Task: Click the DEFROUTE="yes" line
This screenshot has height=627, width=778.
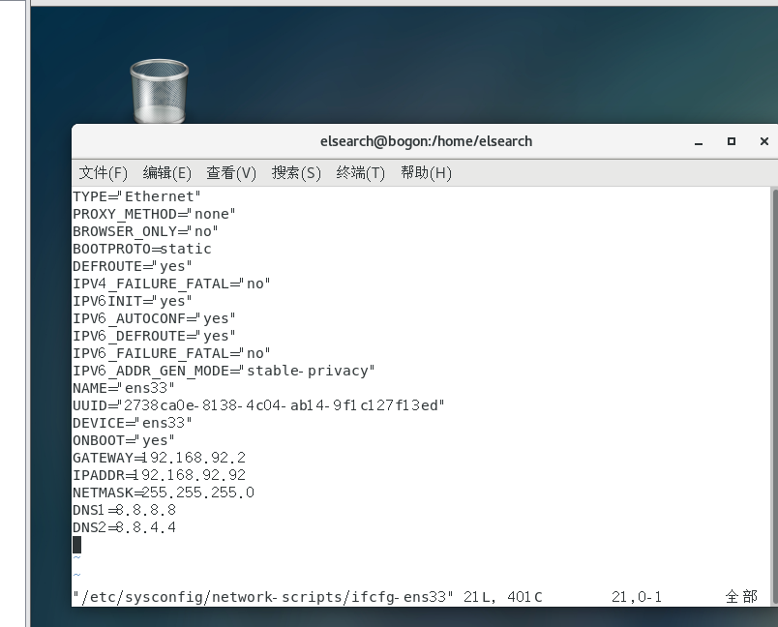Action: [x=133, y=266]
